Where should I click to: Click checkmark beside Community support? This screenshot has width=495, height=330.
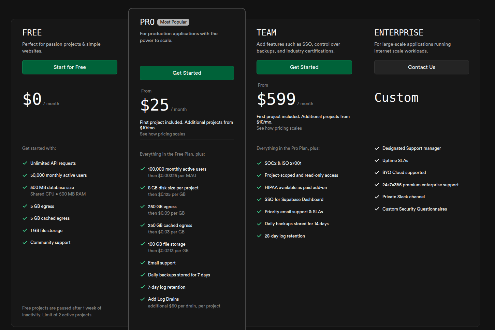pyautogui.click(x=25, y=243)
